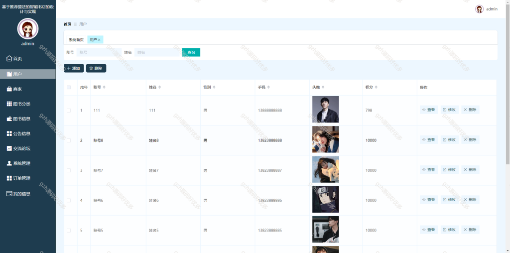This screenshot has width=510, height=253.
Task: Check the row checkbox for 账号7
Action: (x=69, y=170)
